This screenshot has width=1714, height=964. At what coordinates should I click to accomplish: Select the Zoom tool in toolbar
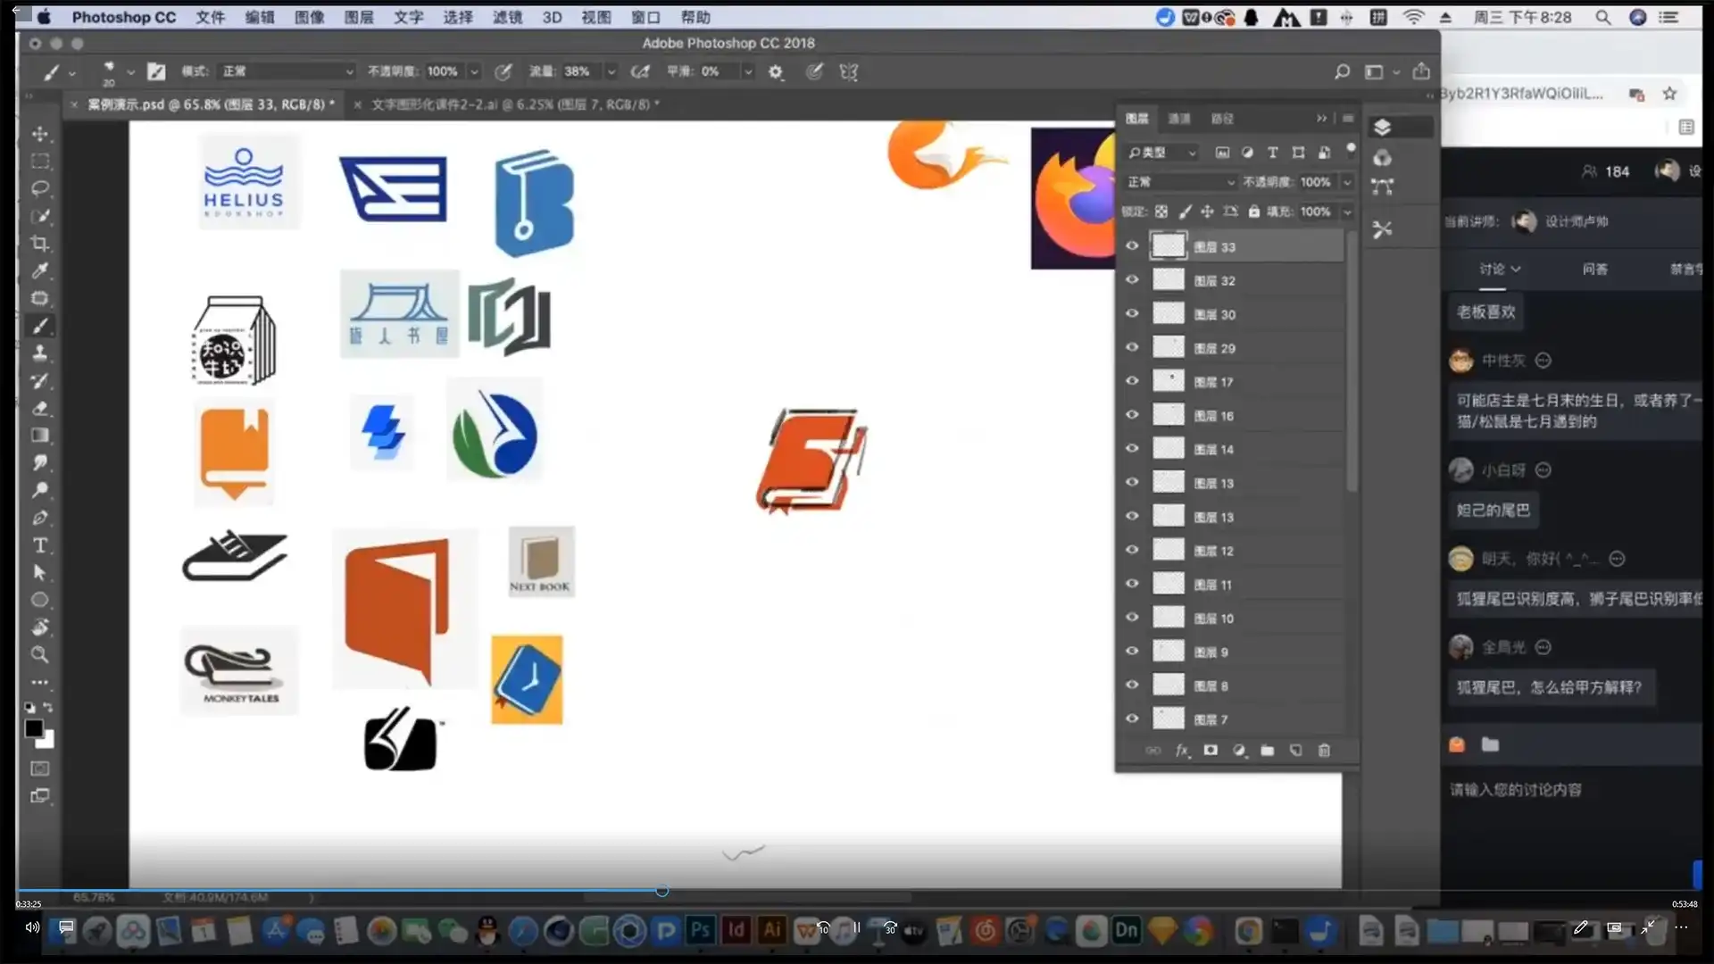(x=40, y=654)
